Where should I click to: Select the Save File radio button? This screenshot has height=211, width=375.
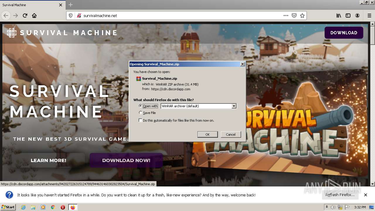[x=141, y=113]
